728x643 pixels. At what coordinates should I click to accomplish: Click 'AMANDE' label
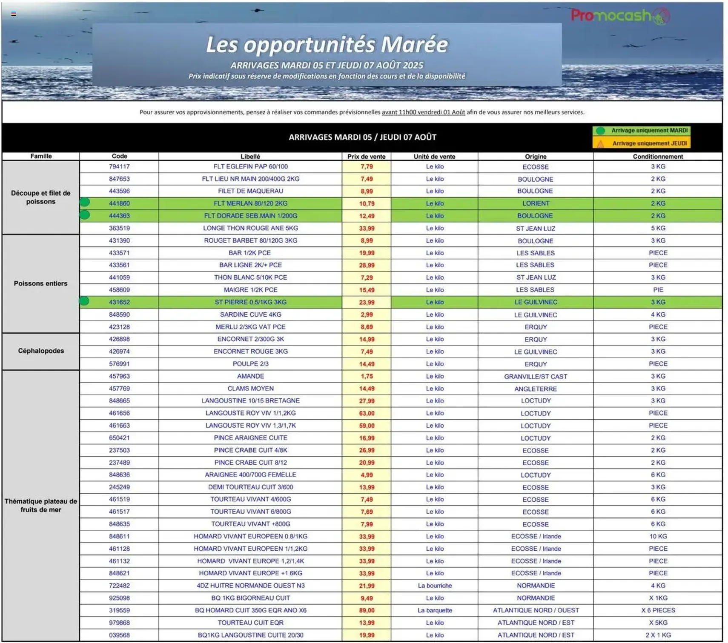250,376
